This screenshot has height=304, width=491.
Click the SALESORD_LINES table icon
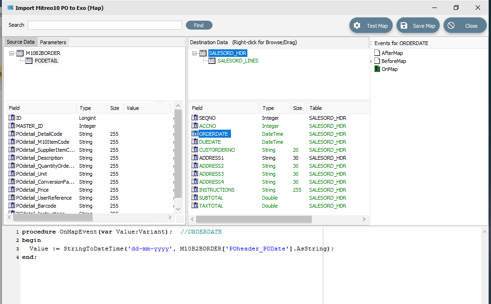pos(212,61)
